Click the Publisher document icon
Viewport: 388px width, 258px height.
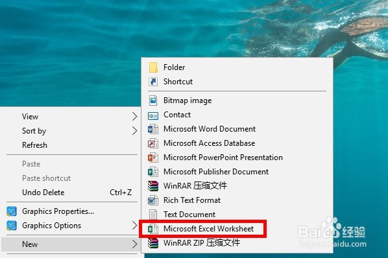(x=153, y=172)
